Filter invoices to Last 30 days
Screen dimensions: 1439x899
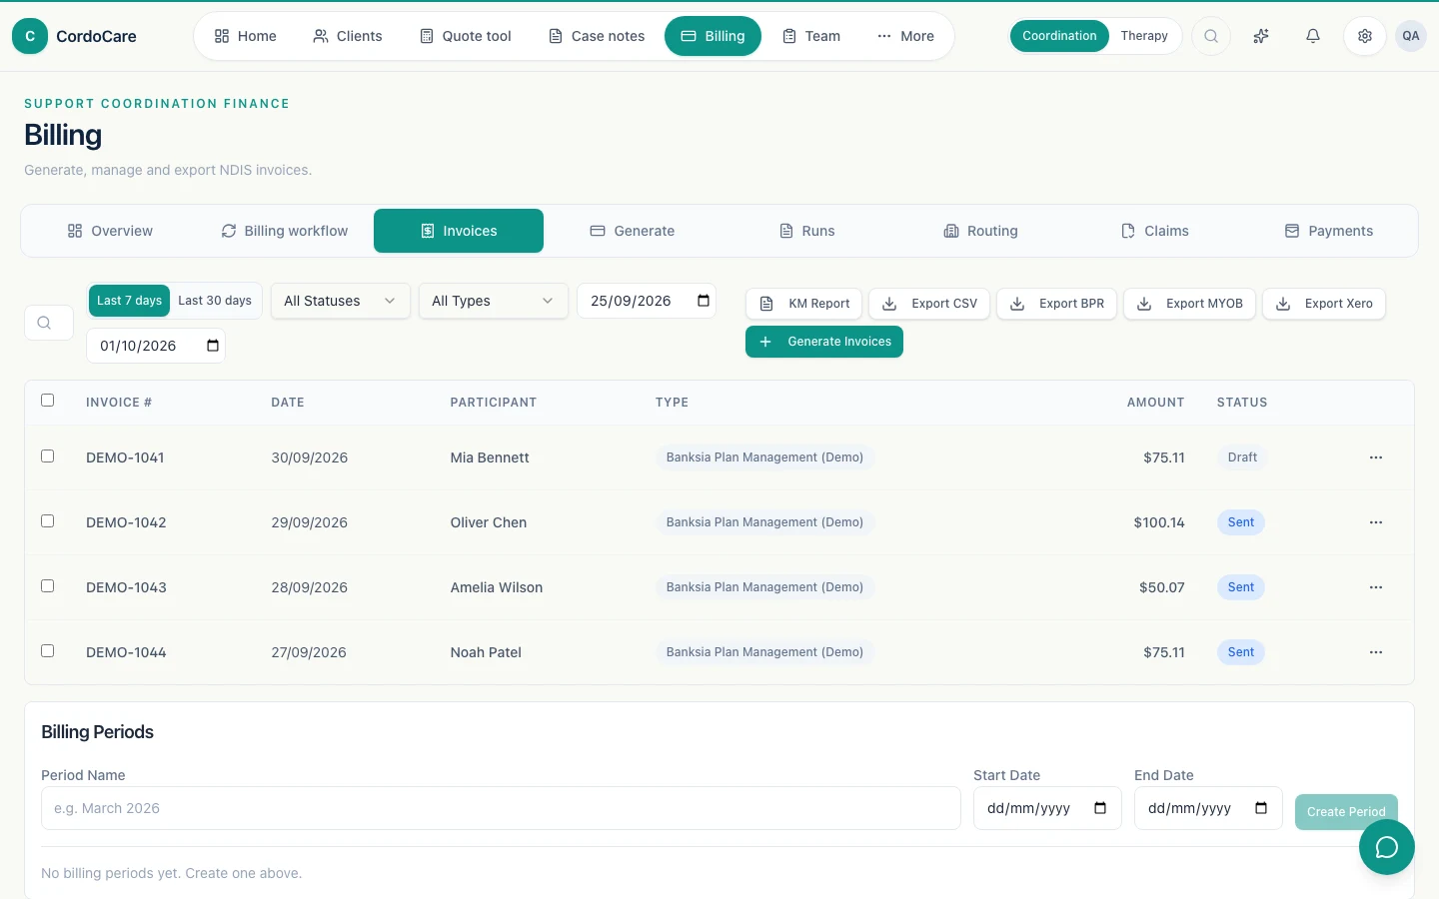[215, 301]
